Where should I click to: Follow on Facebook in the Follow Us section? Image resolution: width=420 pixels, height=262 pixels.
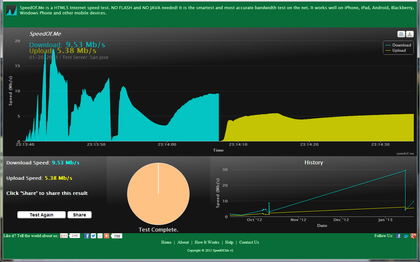point(398,236)
